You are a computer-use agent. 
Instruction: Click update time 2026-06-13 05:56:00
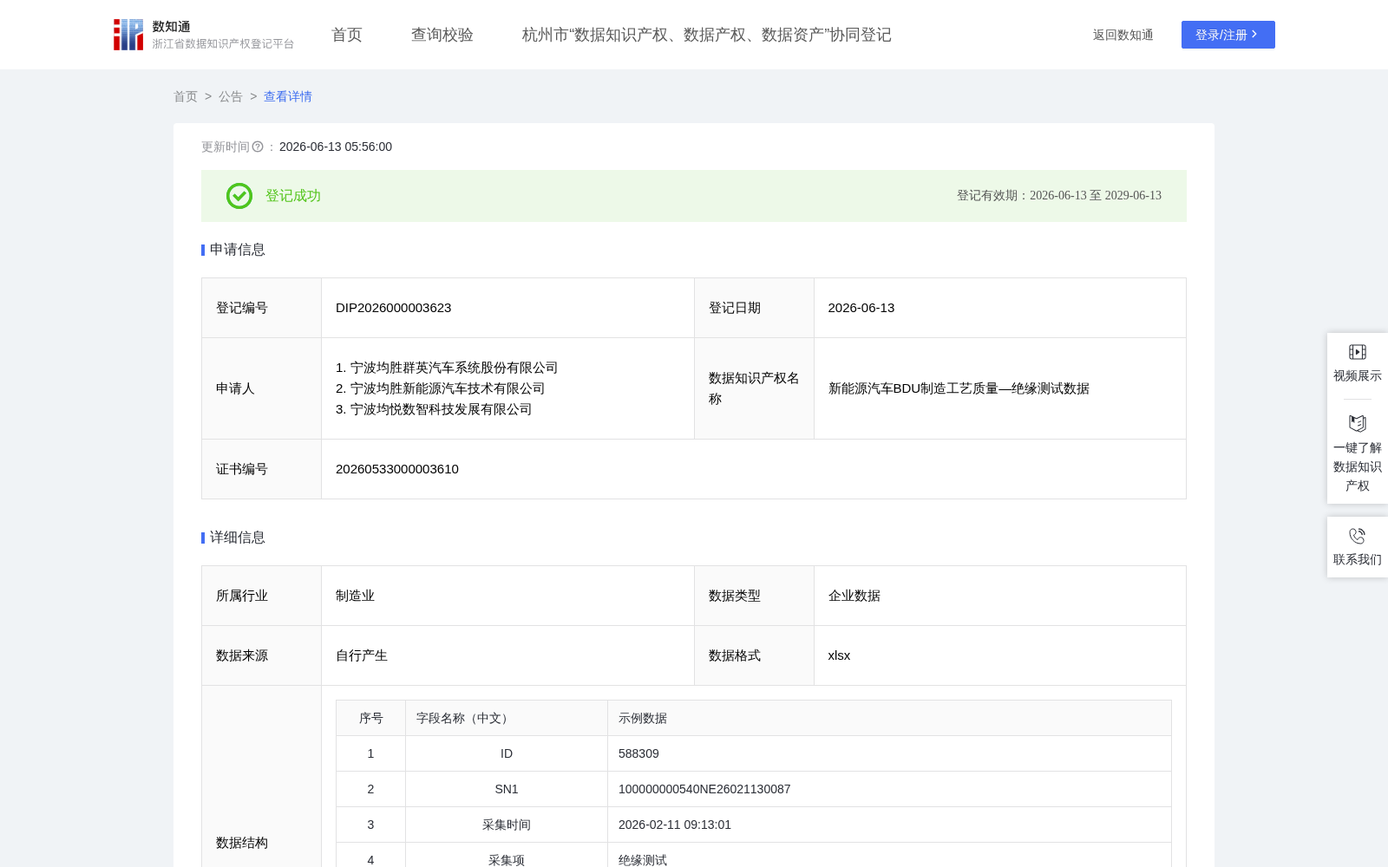pos(336,147)
